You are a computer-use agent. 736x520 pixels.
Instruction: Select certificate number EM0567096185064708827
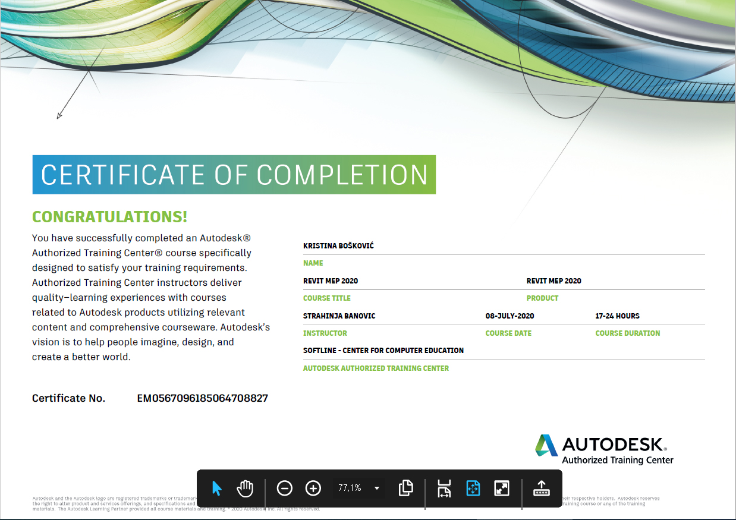coord(203,398)
